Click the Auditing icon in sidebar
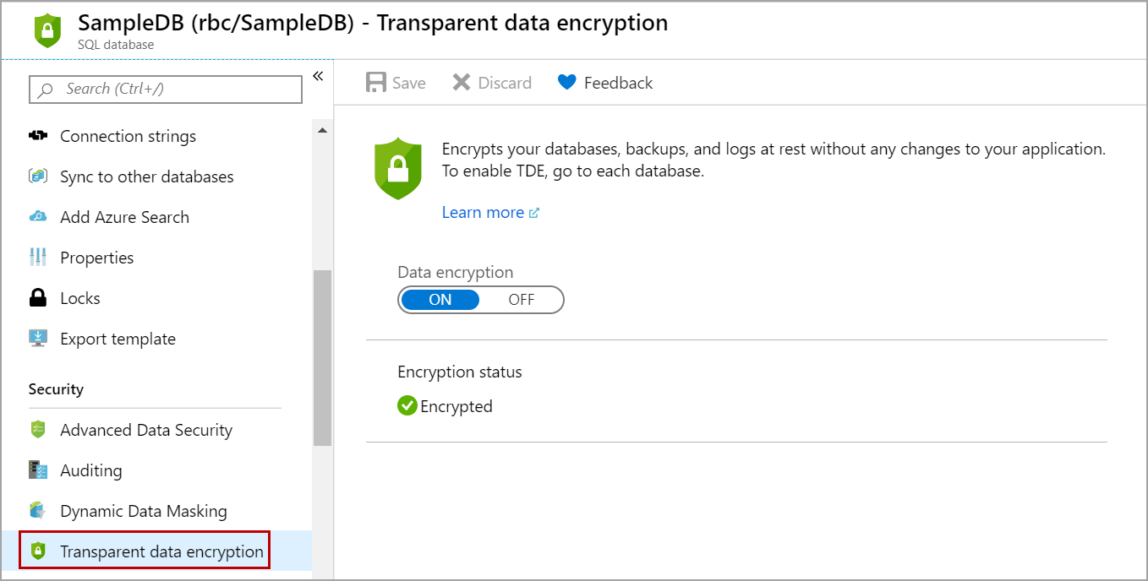The height and width of the screenshot is (581, 1148). point(37,470)
